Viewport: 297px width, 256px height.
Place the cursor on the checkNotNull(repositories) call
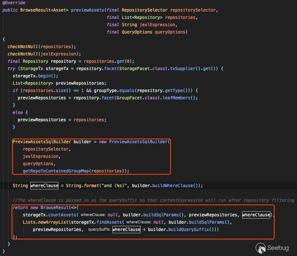(42, 47)
